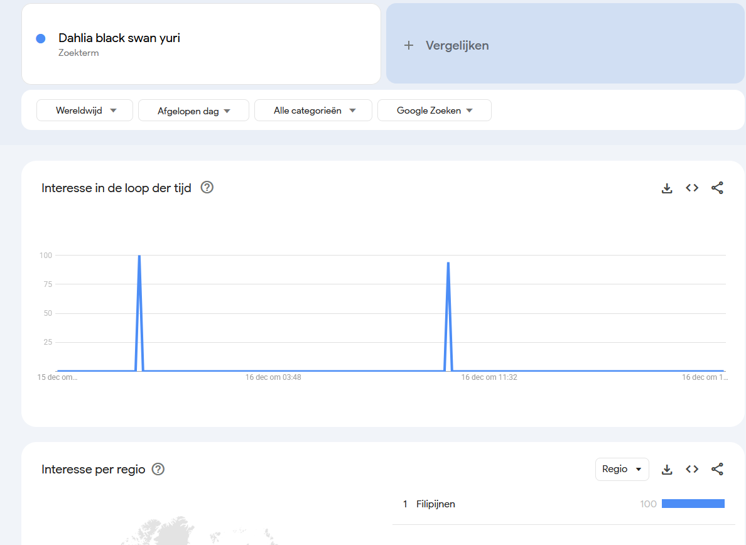Open help for Interesse per regio
This screenshot has height=545, width=746.
coord(158,470)
